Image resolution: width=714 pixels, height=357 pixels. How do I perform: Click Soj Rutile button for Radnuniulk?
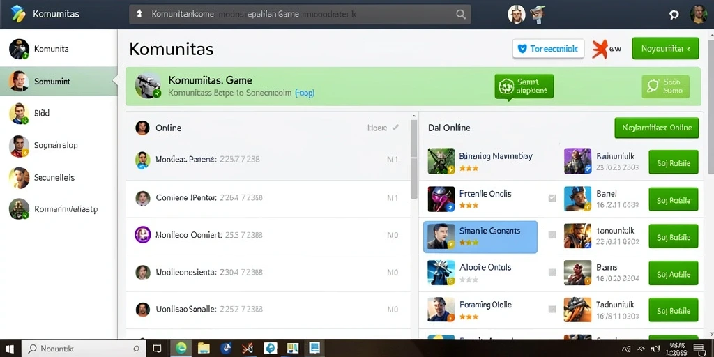pyautogui.click(x=674, y=162)
